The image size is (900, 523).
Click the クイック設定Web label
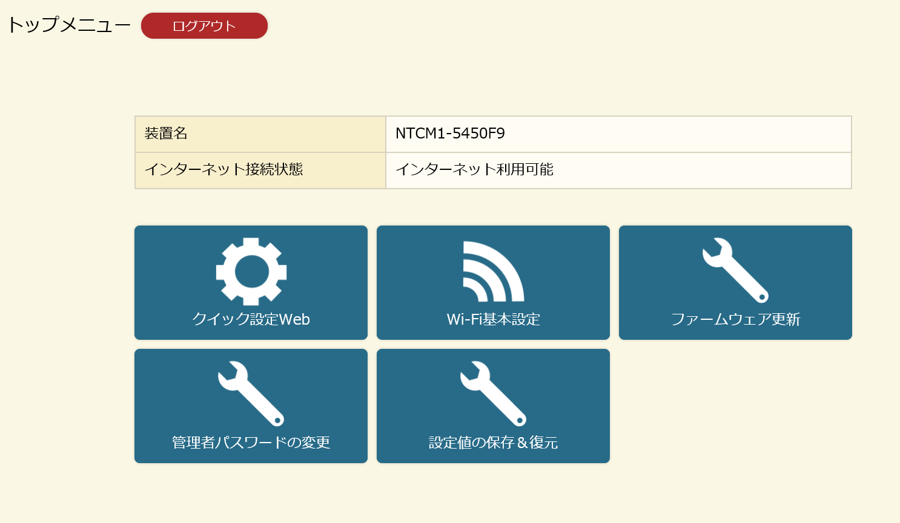point(251,319)
